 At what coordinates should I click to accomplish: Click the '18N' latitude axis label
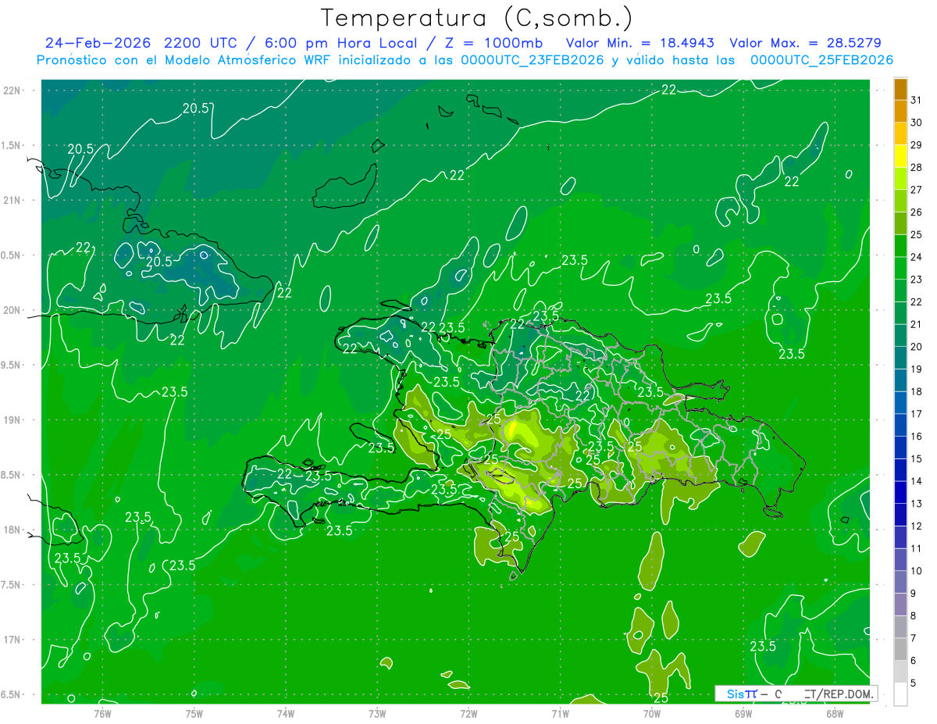[12, 530]
